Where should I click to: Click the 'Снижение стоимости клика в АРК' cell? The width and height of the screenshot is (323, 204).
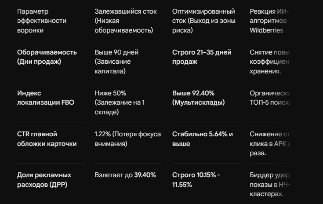[x=269, y=144]
